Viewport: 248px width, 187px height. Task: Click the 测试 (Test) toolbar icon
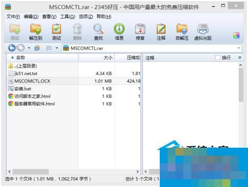pos(56,32)
